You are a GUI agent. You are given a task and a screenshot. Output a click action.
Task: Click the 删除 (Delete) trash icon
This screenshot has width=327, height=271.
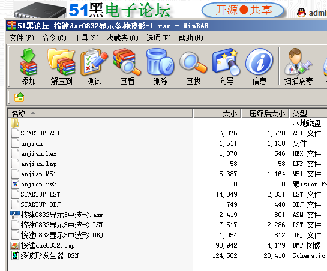pos(160,67)
